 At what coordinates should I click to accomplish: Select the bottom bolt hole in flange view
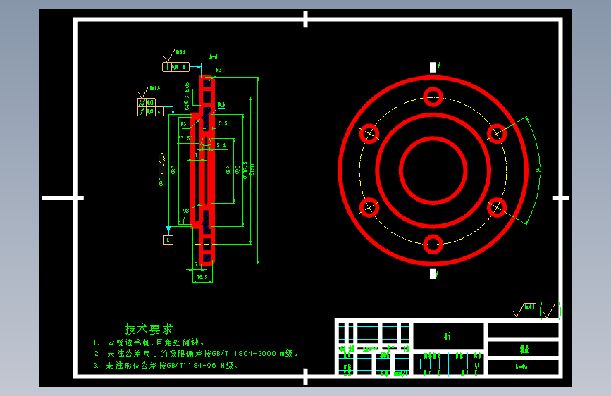pos(433,245)
